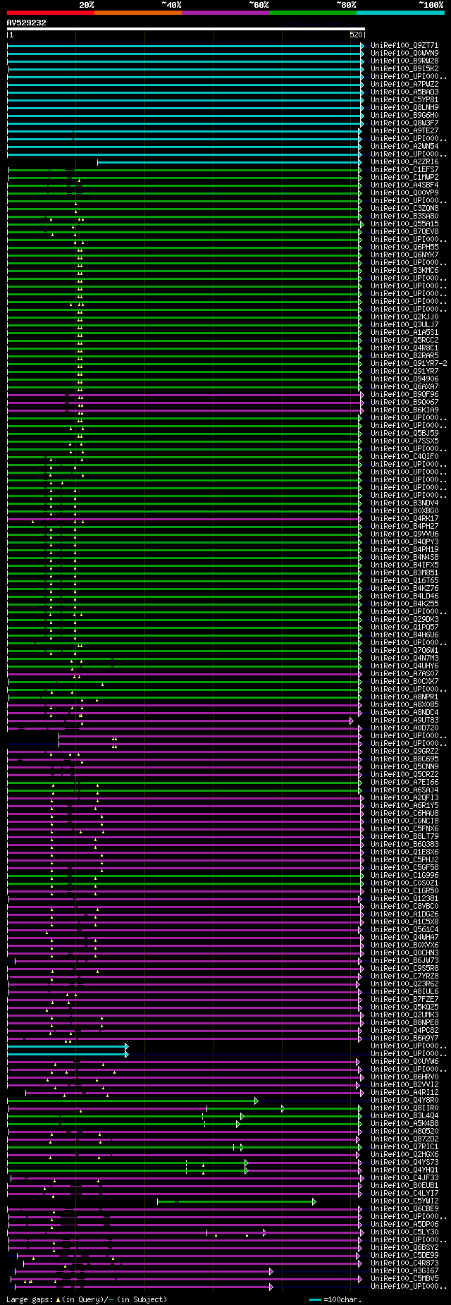The width and height of the screenshot is (451, 1305).
Task: Click the UniRef100_B8LT79 hit label
Action: [404, 836]
